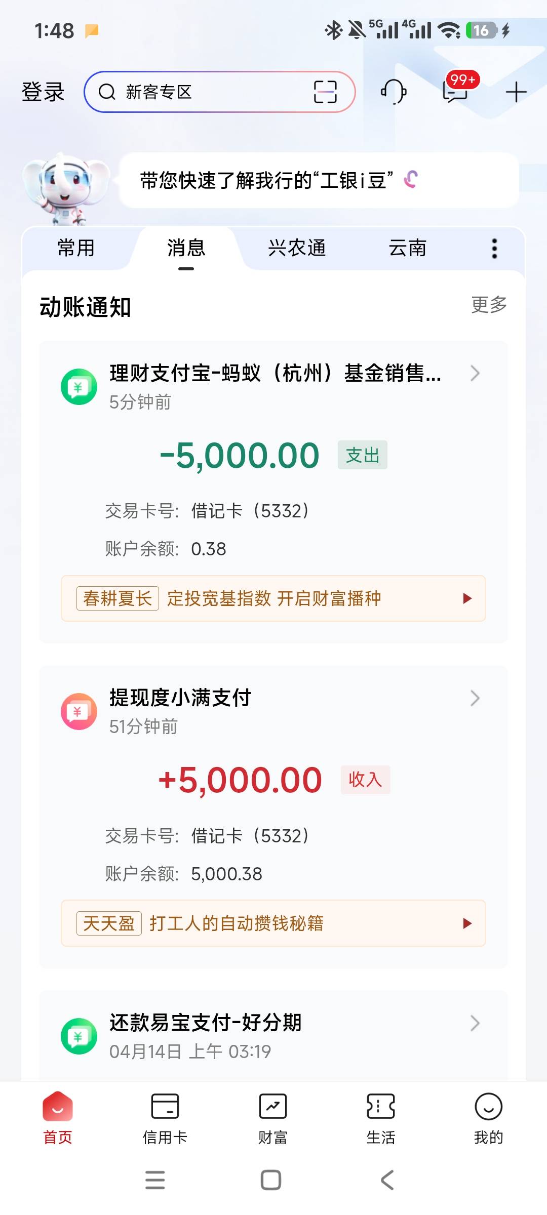Image resolution: width=547 pixels, height=1215 pixels.
Task: Switch to the 兴农通 tab
Action: [297, 249]
